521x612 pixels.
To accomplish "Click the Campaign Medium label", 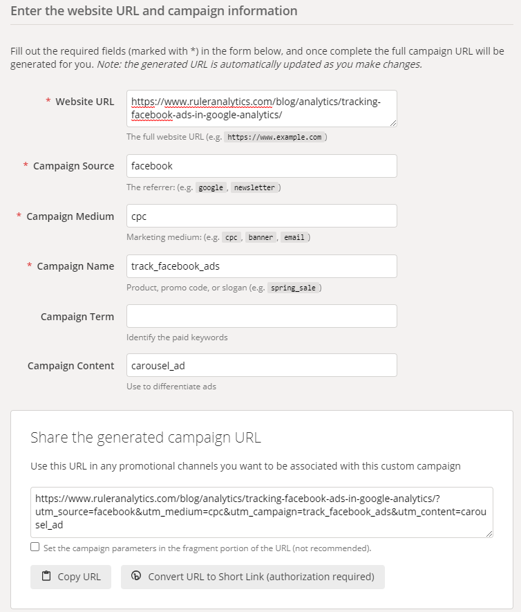I will (70, 216).
